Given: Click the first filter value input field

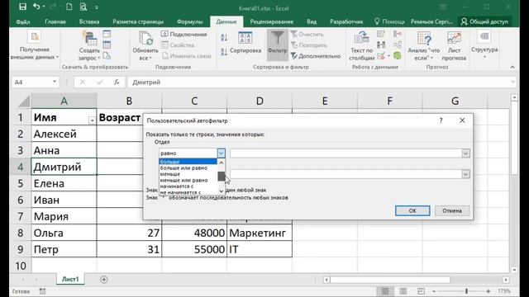Looking at the screenshot, I should click(x=346, y=153).
